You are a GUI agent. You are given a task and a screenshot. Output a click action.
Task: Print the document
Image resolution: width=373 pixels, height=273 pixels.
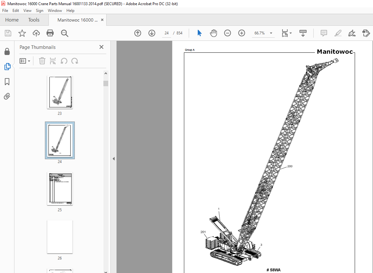point(50,33)
